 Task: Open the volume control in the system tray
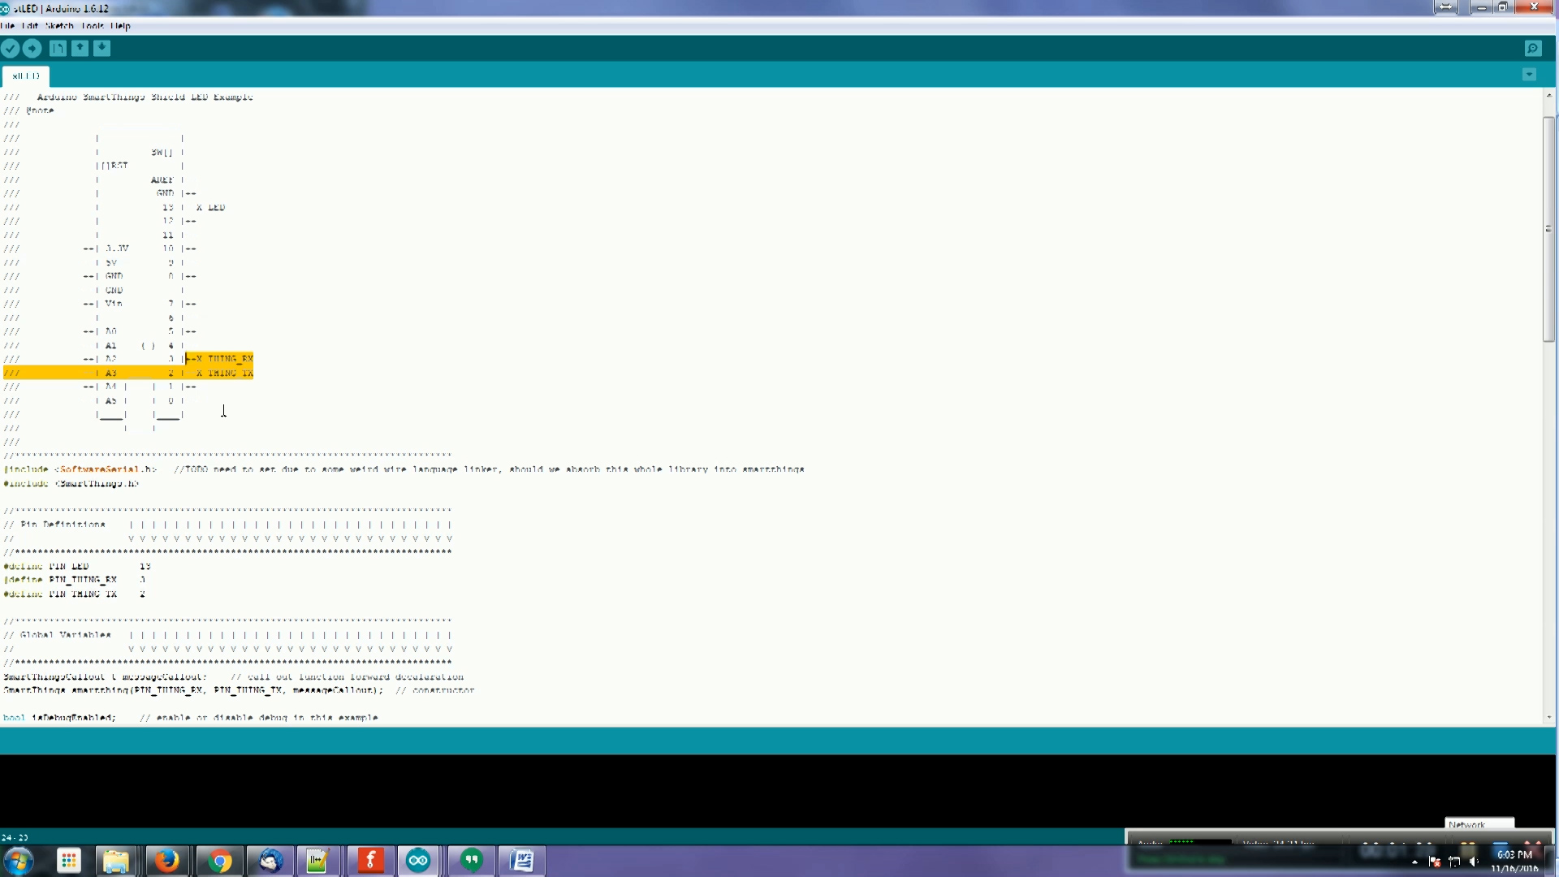pyautogui.click(x=1474, y=862)
